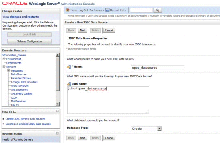The height and width of the screenshot is (143, 221).
Task: Open Help in the top toolbar
Action: pyautogui.click(x=123, y=10)
